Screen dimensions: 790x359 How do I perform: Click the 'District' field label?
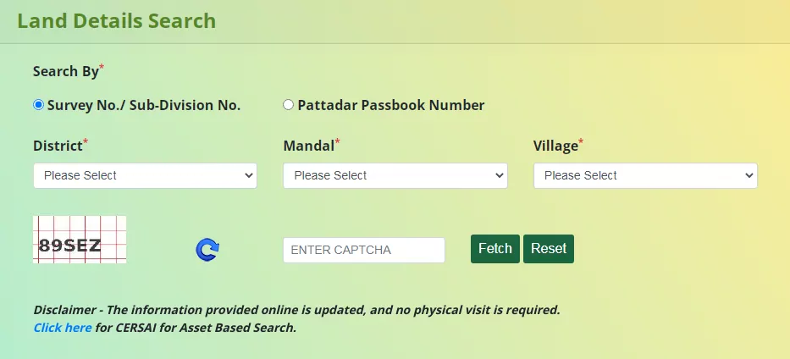(58, 146)
